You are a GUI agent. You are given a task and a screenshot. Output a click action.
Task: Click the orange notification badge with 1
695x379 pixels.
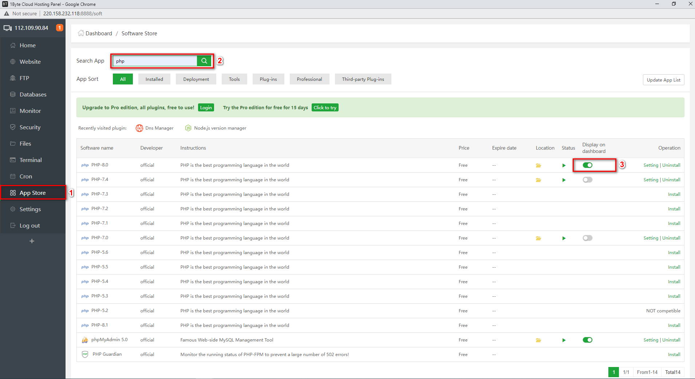click(60, 28)
